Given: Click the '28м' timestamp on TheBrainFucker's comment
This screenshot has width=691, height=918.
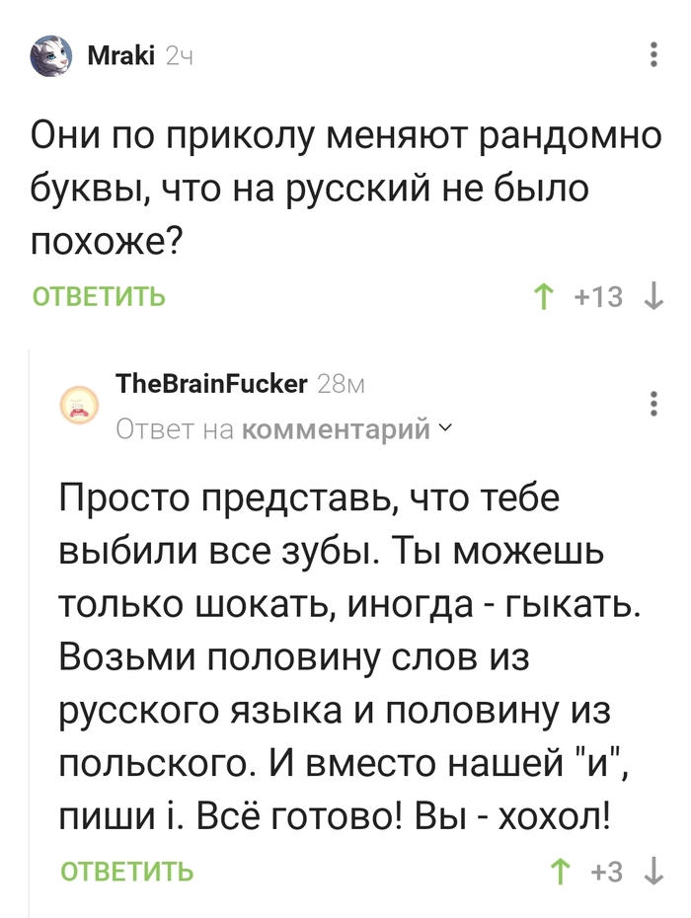Looking at the screenshot, I should coord(341,385).
